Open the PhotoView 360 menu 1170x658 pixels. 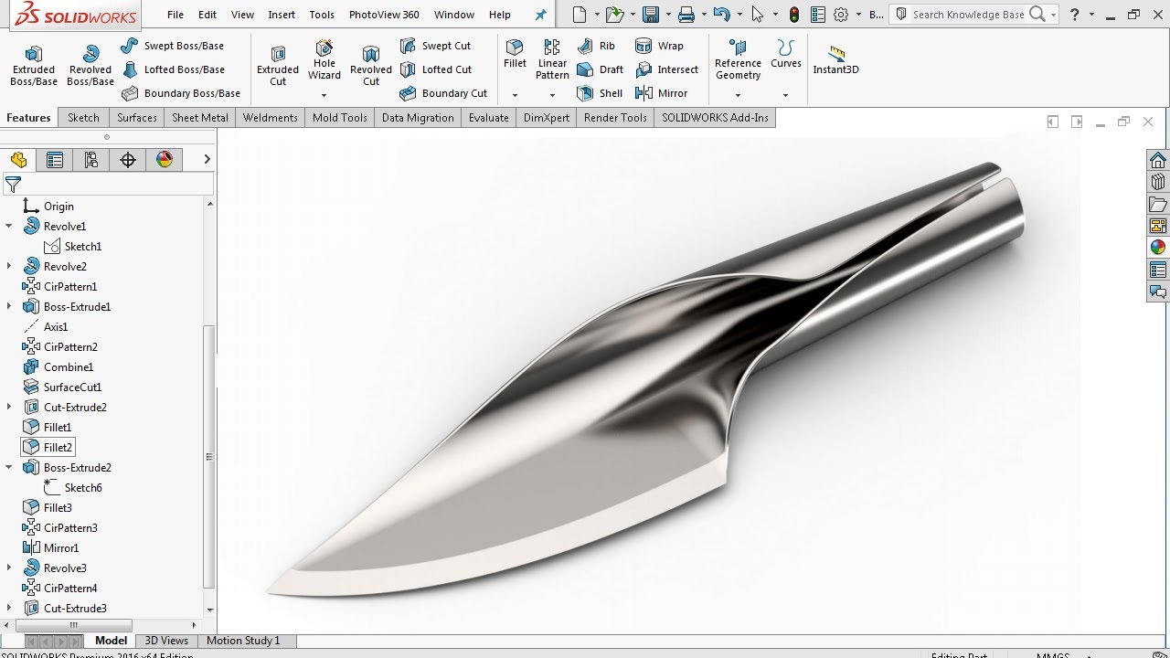(x=384, y=15)
